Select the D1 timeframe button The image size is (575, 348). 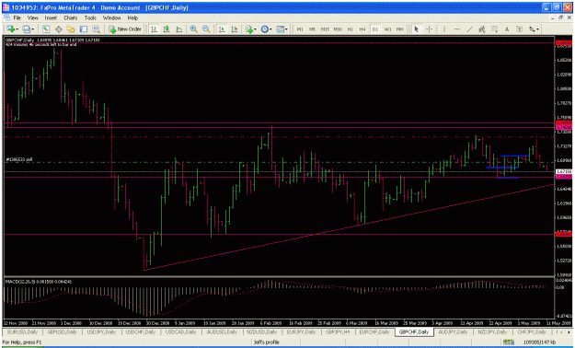coord(374,29)
